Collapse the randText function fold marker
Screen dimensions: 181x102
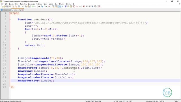pyautogui.click(x=10, y=20)
